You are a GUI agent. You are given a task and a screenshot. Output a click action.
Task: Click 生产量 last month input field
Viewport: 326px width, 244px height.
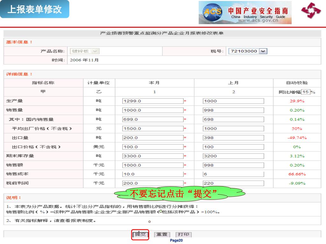click(233, 101)
